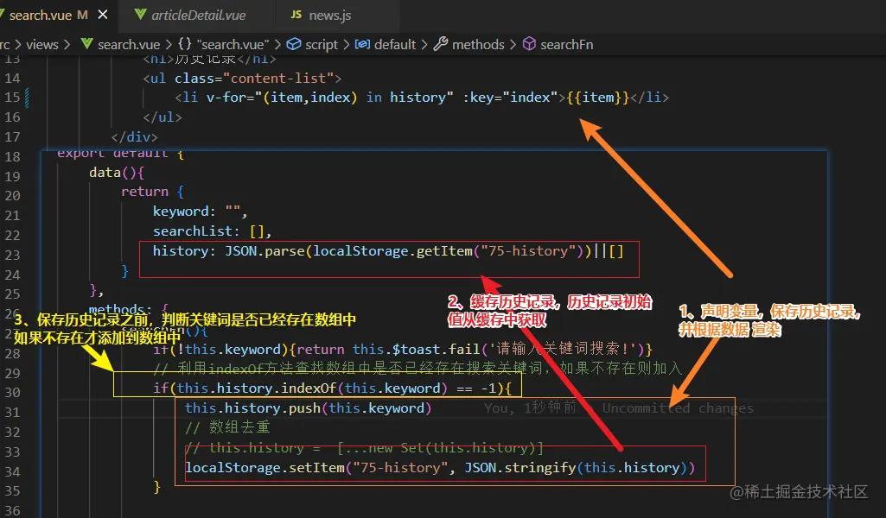Expand chevron after 'views' in breadcrumb

(67, 45)
